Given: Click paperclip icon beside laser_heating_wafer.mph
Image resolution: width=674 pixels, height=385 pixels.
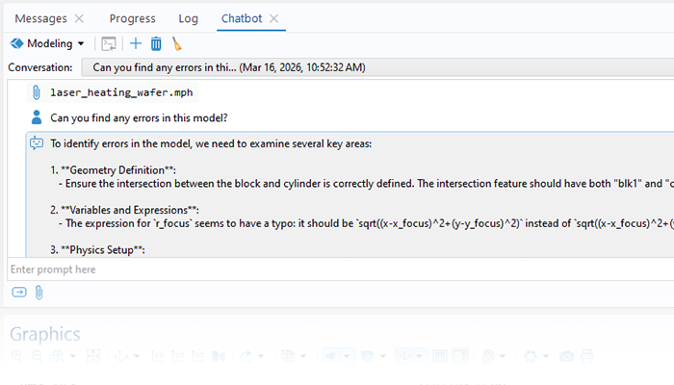Looking at the screenshot, I should tap(37, 92).
